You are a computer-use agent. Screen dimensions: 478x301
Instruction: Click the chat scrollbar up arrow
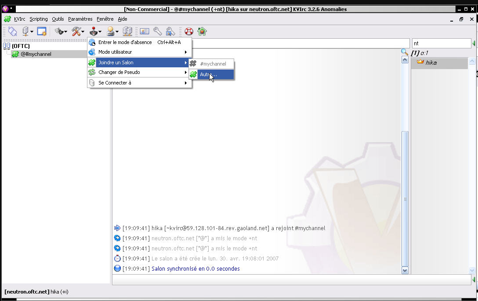[x=405, y=60]
